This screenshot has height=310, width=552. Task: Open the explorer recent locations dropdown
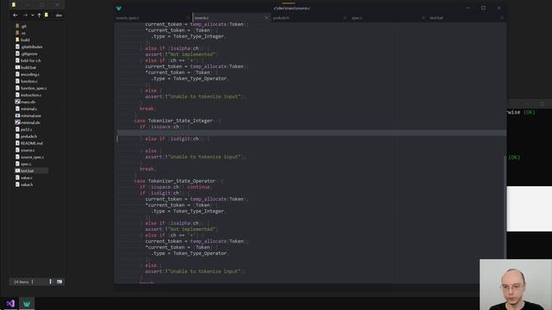click(x=33, y=15)
